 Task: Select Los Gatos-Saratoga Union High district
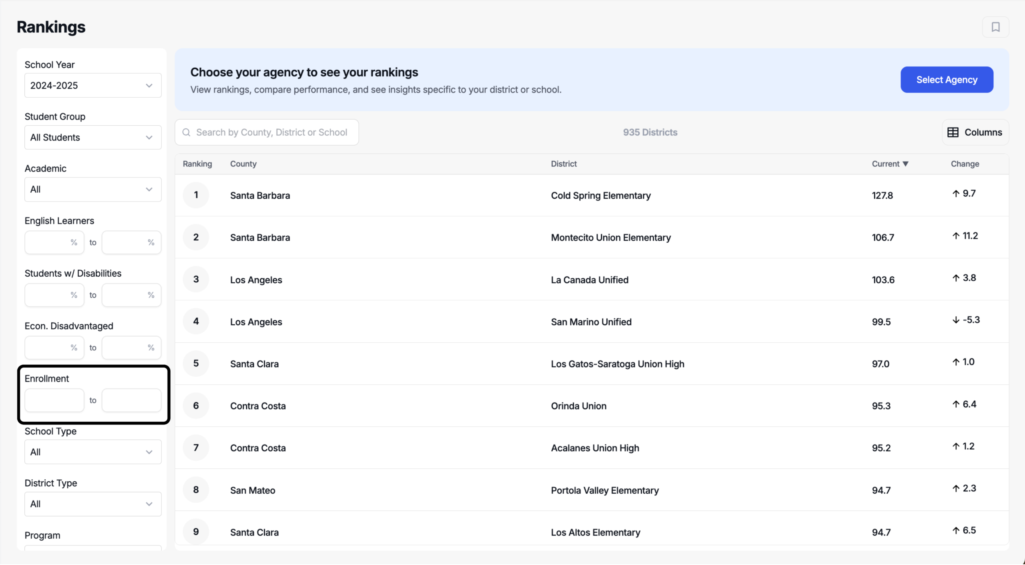(618, 364)
